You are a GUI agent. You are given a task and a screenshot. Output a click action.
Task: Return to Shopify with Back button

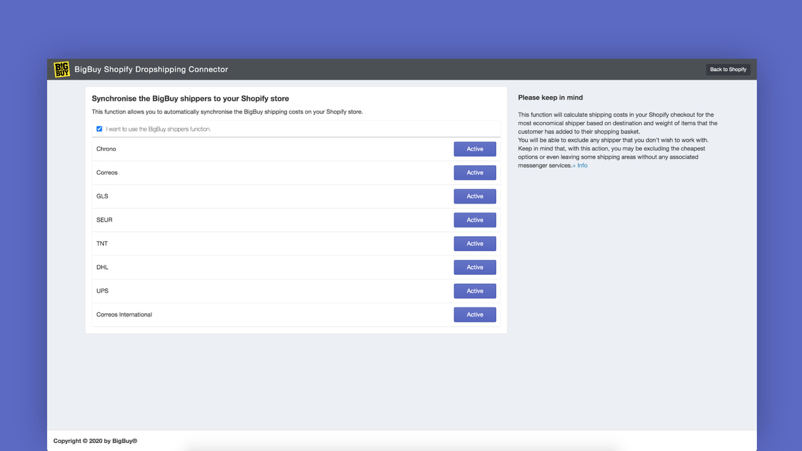pos(728,69)
